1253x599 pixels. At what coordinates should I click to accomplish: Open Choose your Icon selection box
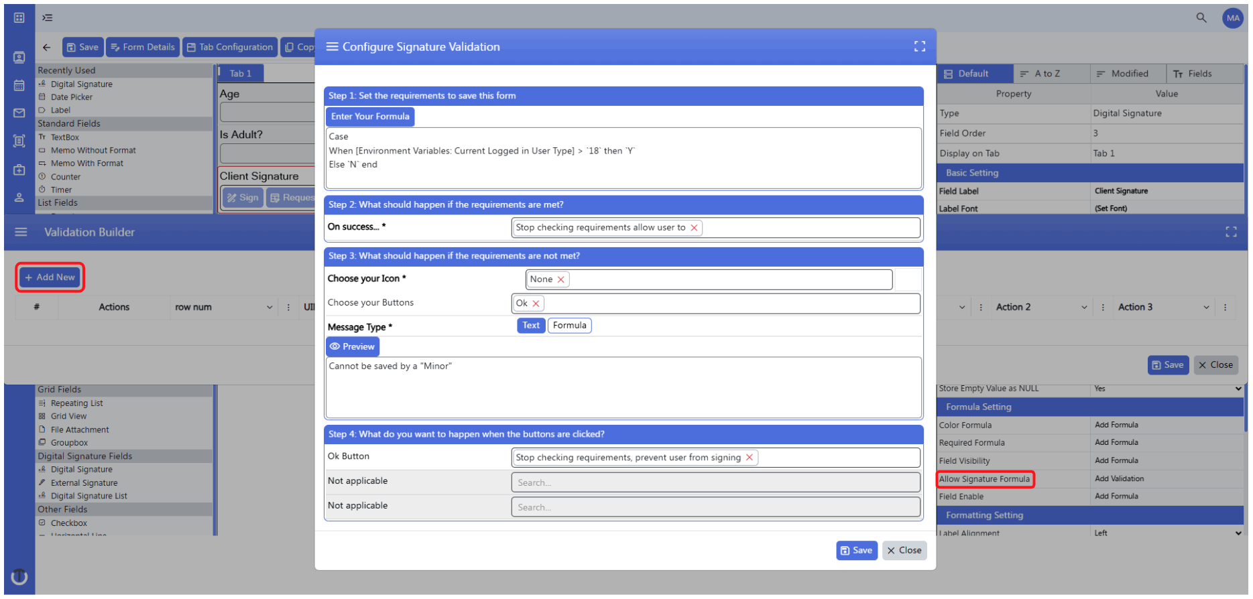pos(709,279)
